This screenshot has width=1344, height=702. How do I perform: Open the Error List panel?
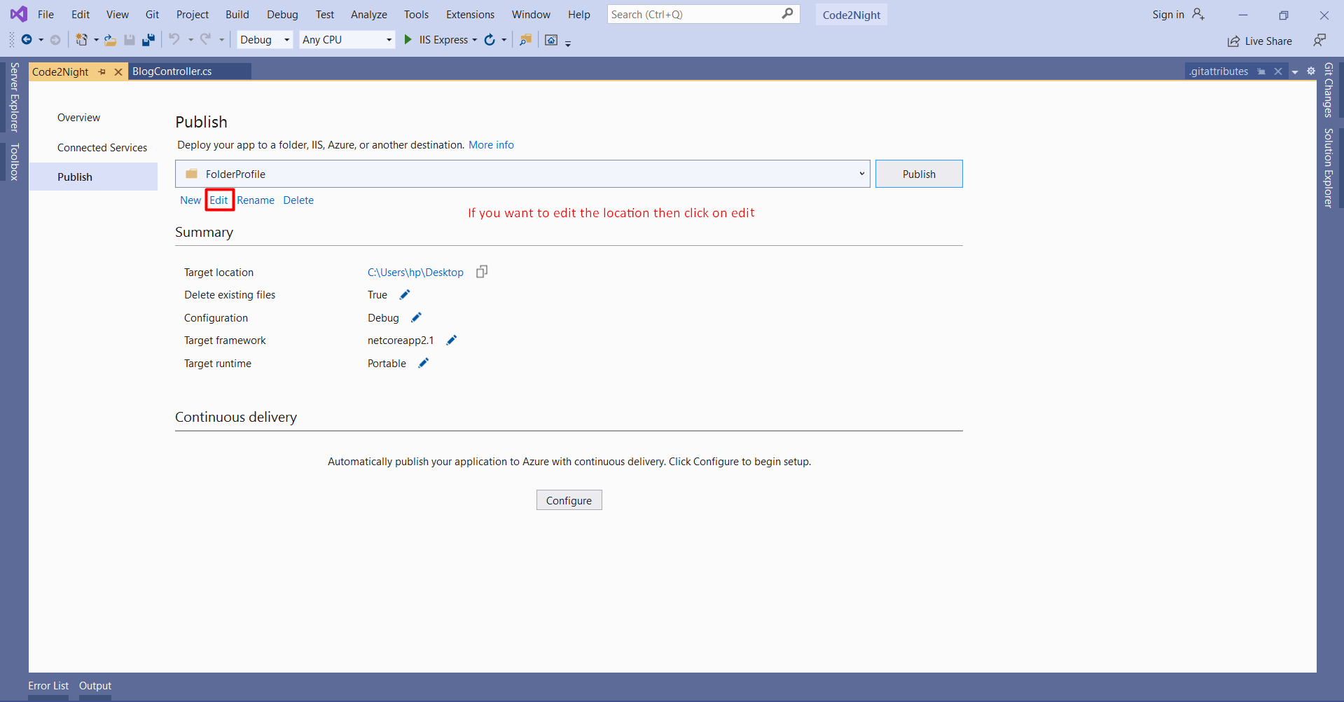(x=48, y=686)
